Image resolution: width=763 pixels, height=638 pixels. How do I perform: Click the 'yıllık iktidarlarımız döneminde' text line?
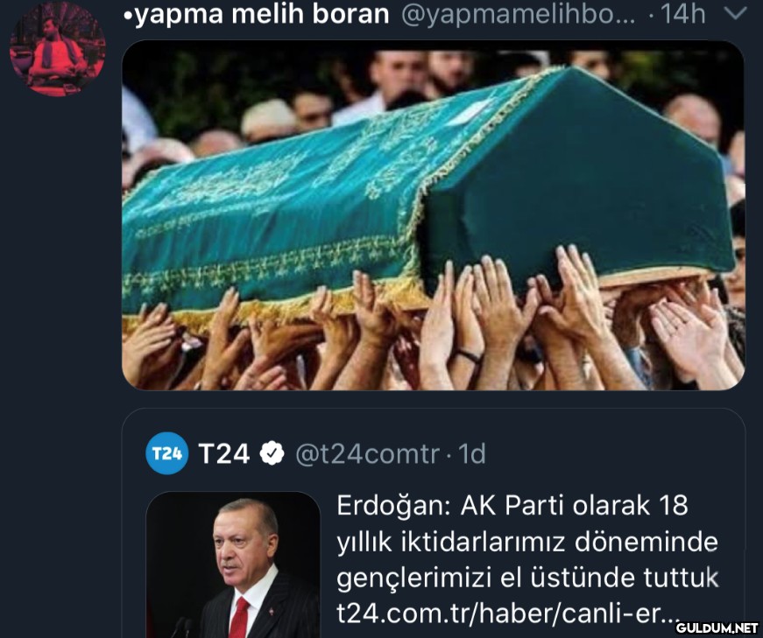point(527,542)
